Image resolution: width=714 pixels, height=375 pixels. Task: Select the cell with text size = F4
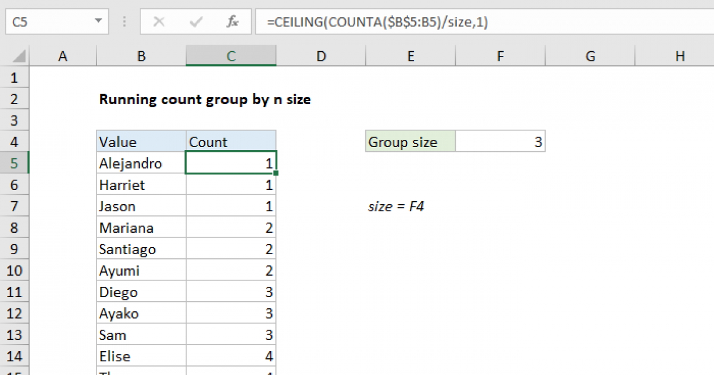pos(396,206)
